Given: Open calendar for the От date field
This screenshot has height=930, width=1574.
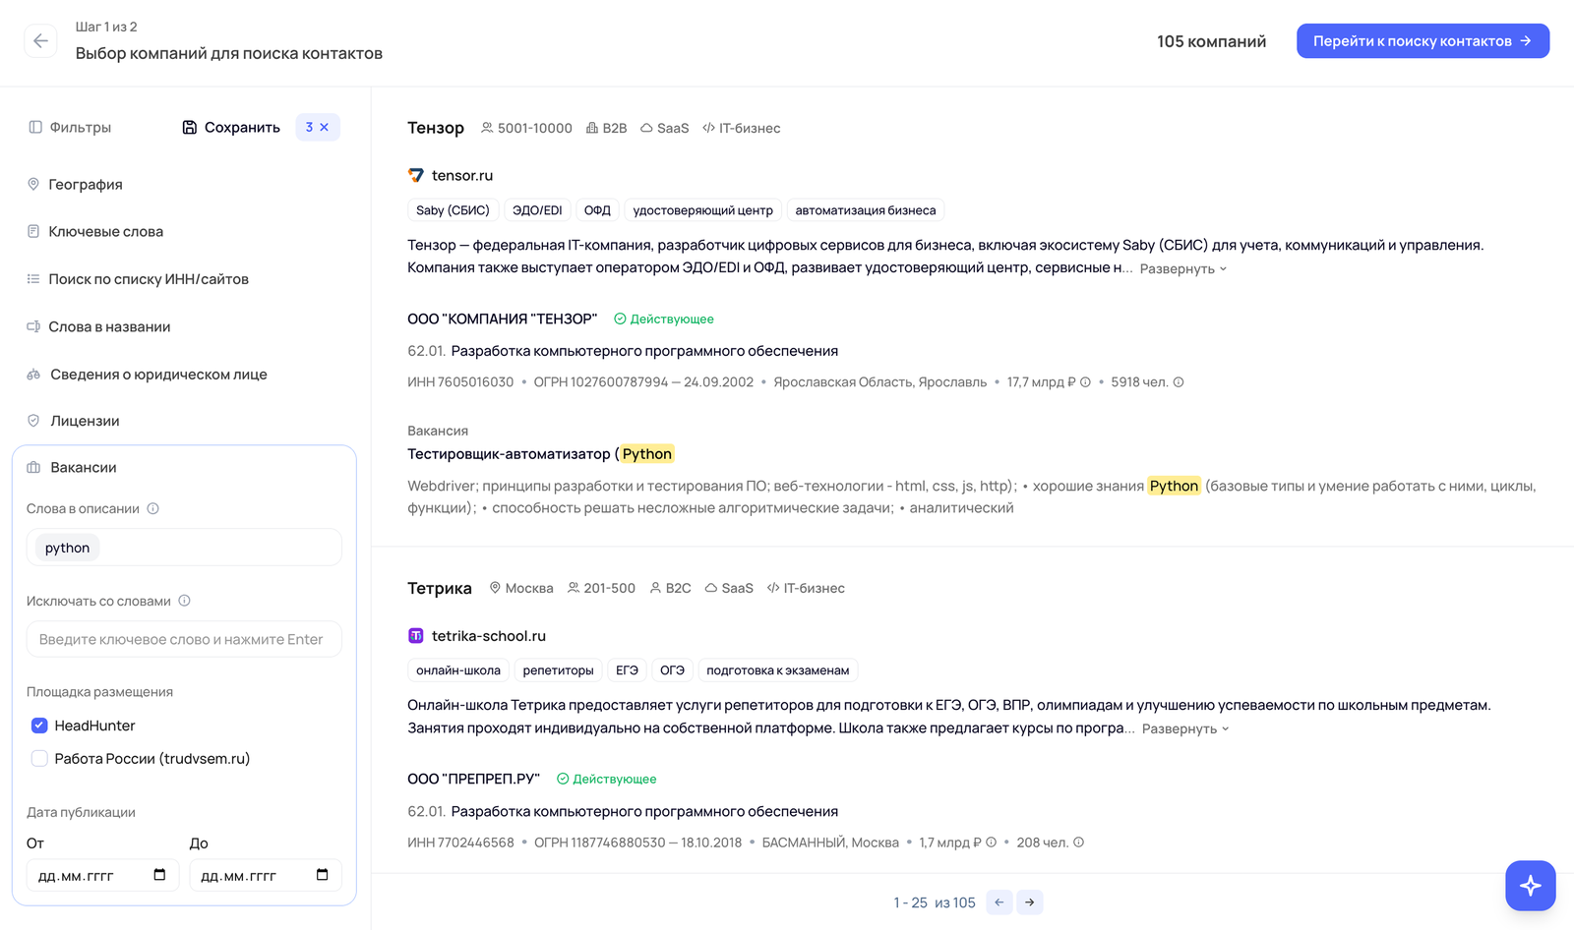Looking at the screenshot, I should pyautogui.click(x=159, y=875).
